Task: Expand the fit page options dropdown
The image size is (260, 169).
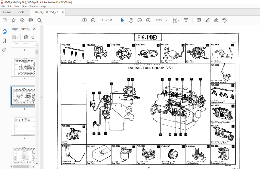Action: pyautogui.click(x=176, y=20)
